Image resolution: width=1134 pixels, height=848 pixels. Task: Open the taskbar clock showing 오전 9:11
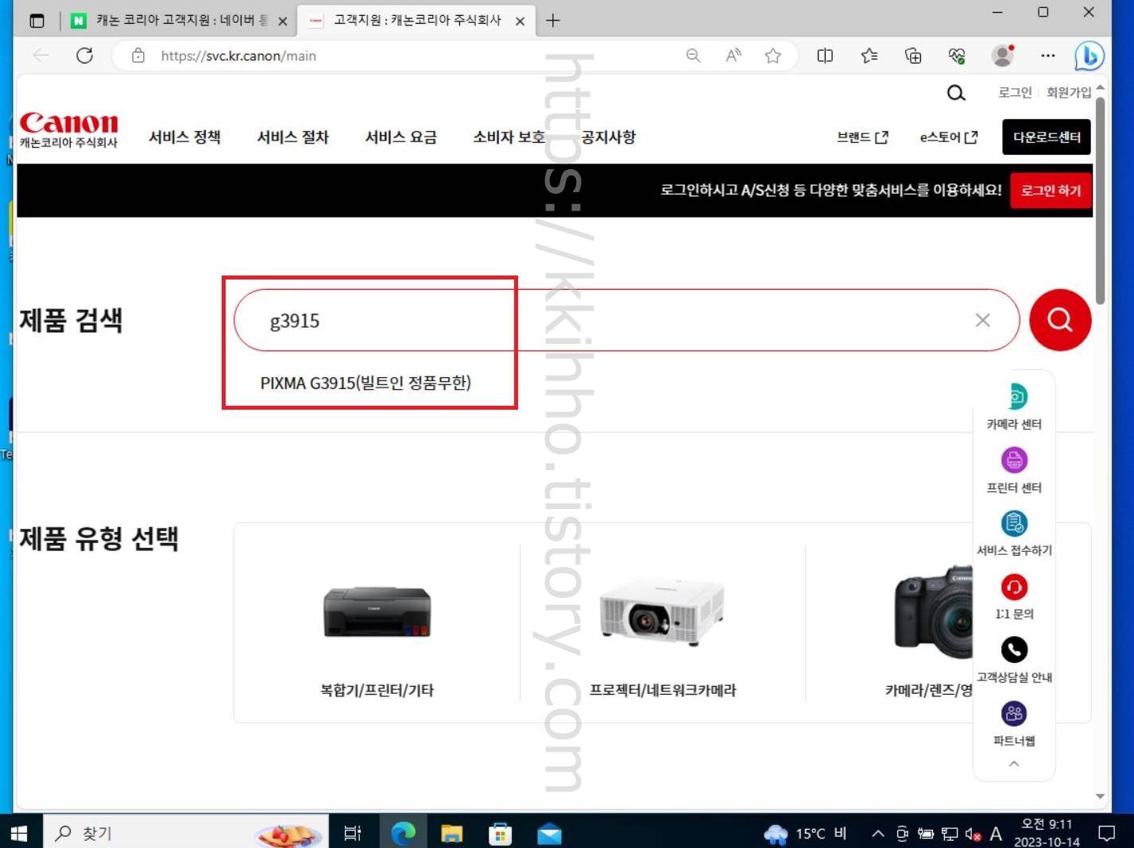tap(1047, 833)
